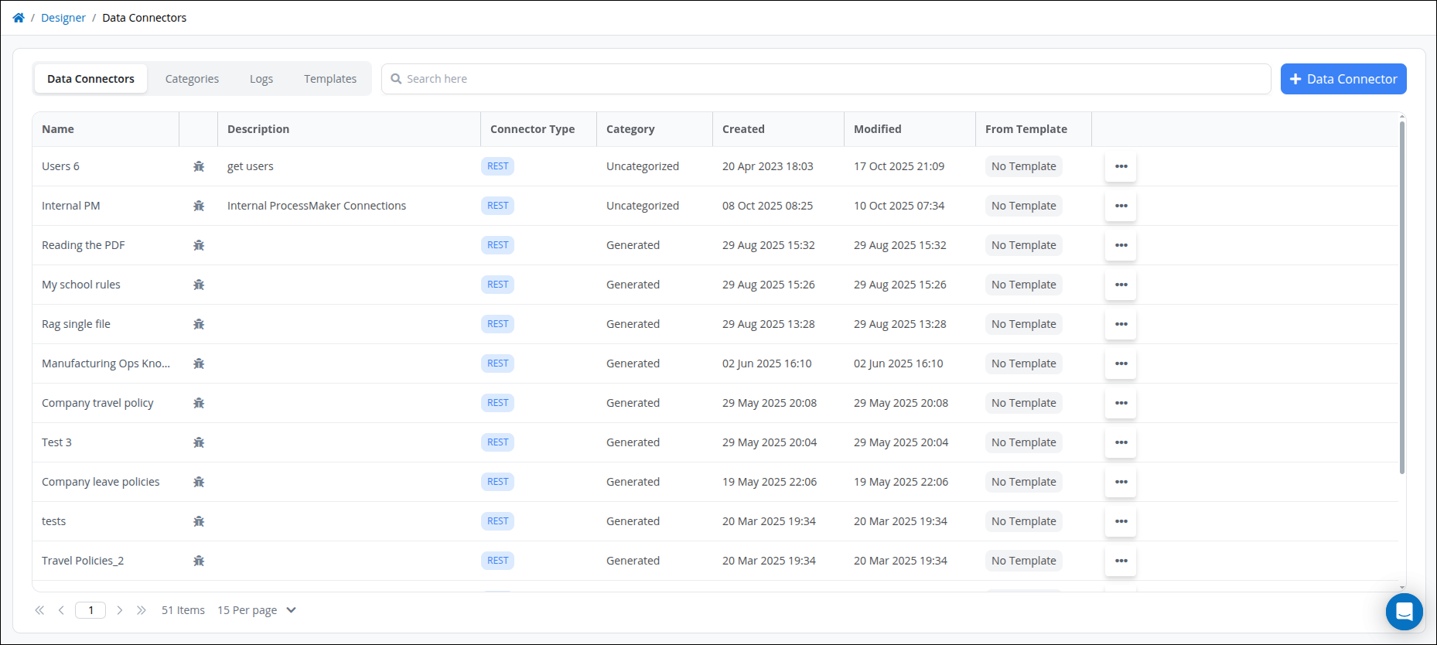
Task: Open ellipsis menu for Reading the PDF
Action: (x=1121, y=245)
